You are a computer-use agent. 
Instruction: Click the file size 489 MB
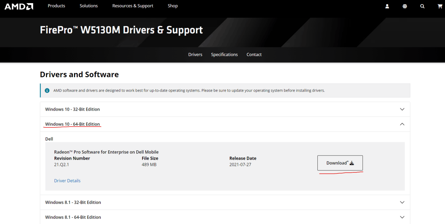[149, 165]
